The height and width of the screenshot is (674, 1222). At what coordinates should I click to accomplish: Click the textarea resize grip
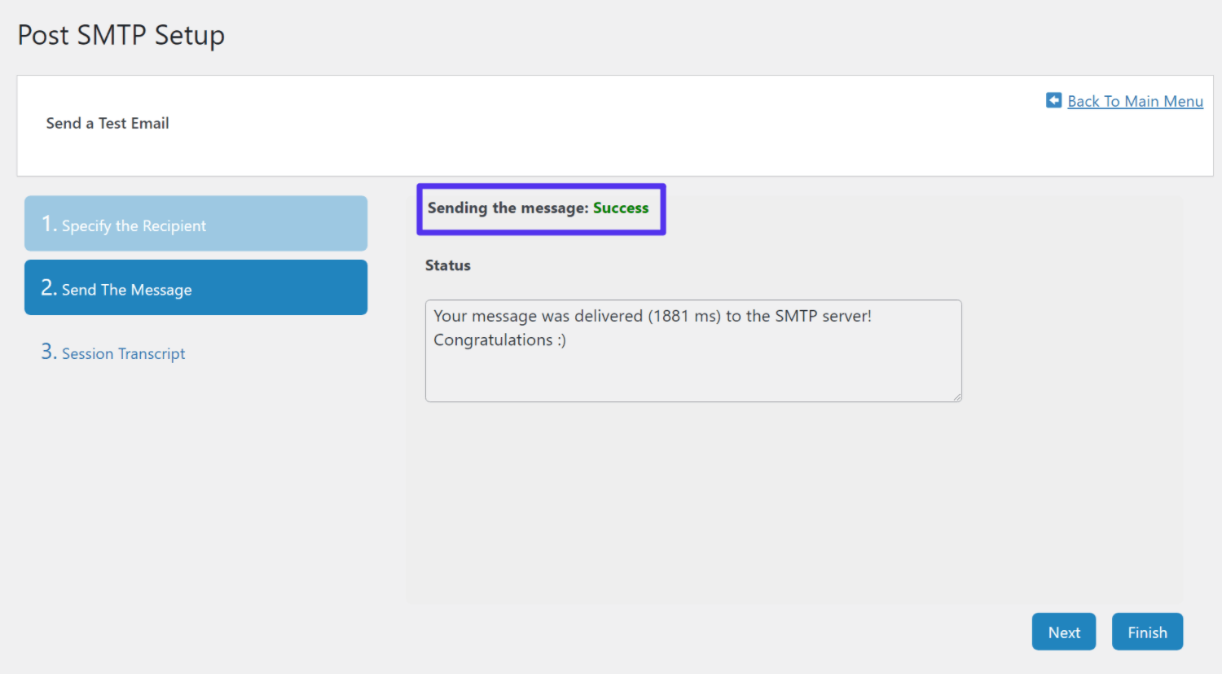tap(956, 396)
